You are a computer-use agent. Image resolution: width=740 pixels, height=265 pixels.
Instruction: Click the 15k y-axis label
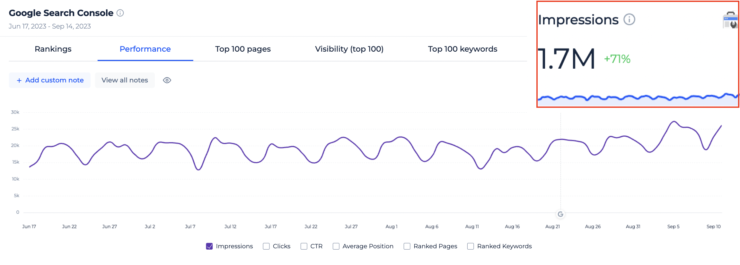click(x=16, y=162)
